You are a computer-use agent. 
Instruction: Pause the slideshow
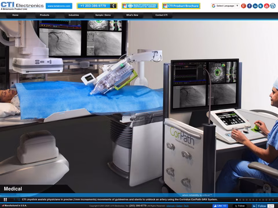[5, 200]
